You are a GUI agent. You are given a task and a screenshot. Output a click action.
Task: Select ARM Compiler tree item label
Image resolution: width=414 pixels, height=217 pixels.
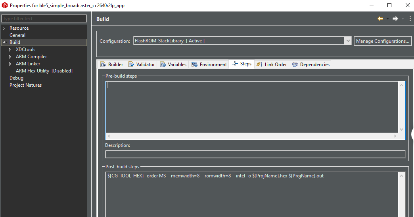pos(31,57)
